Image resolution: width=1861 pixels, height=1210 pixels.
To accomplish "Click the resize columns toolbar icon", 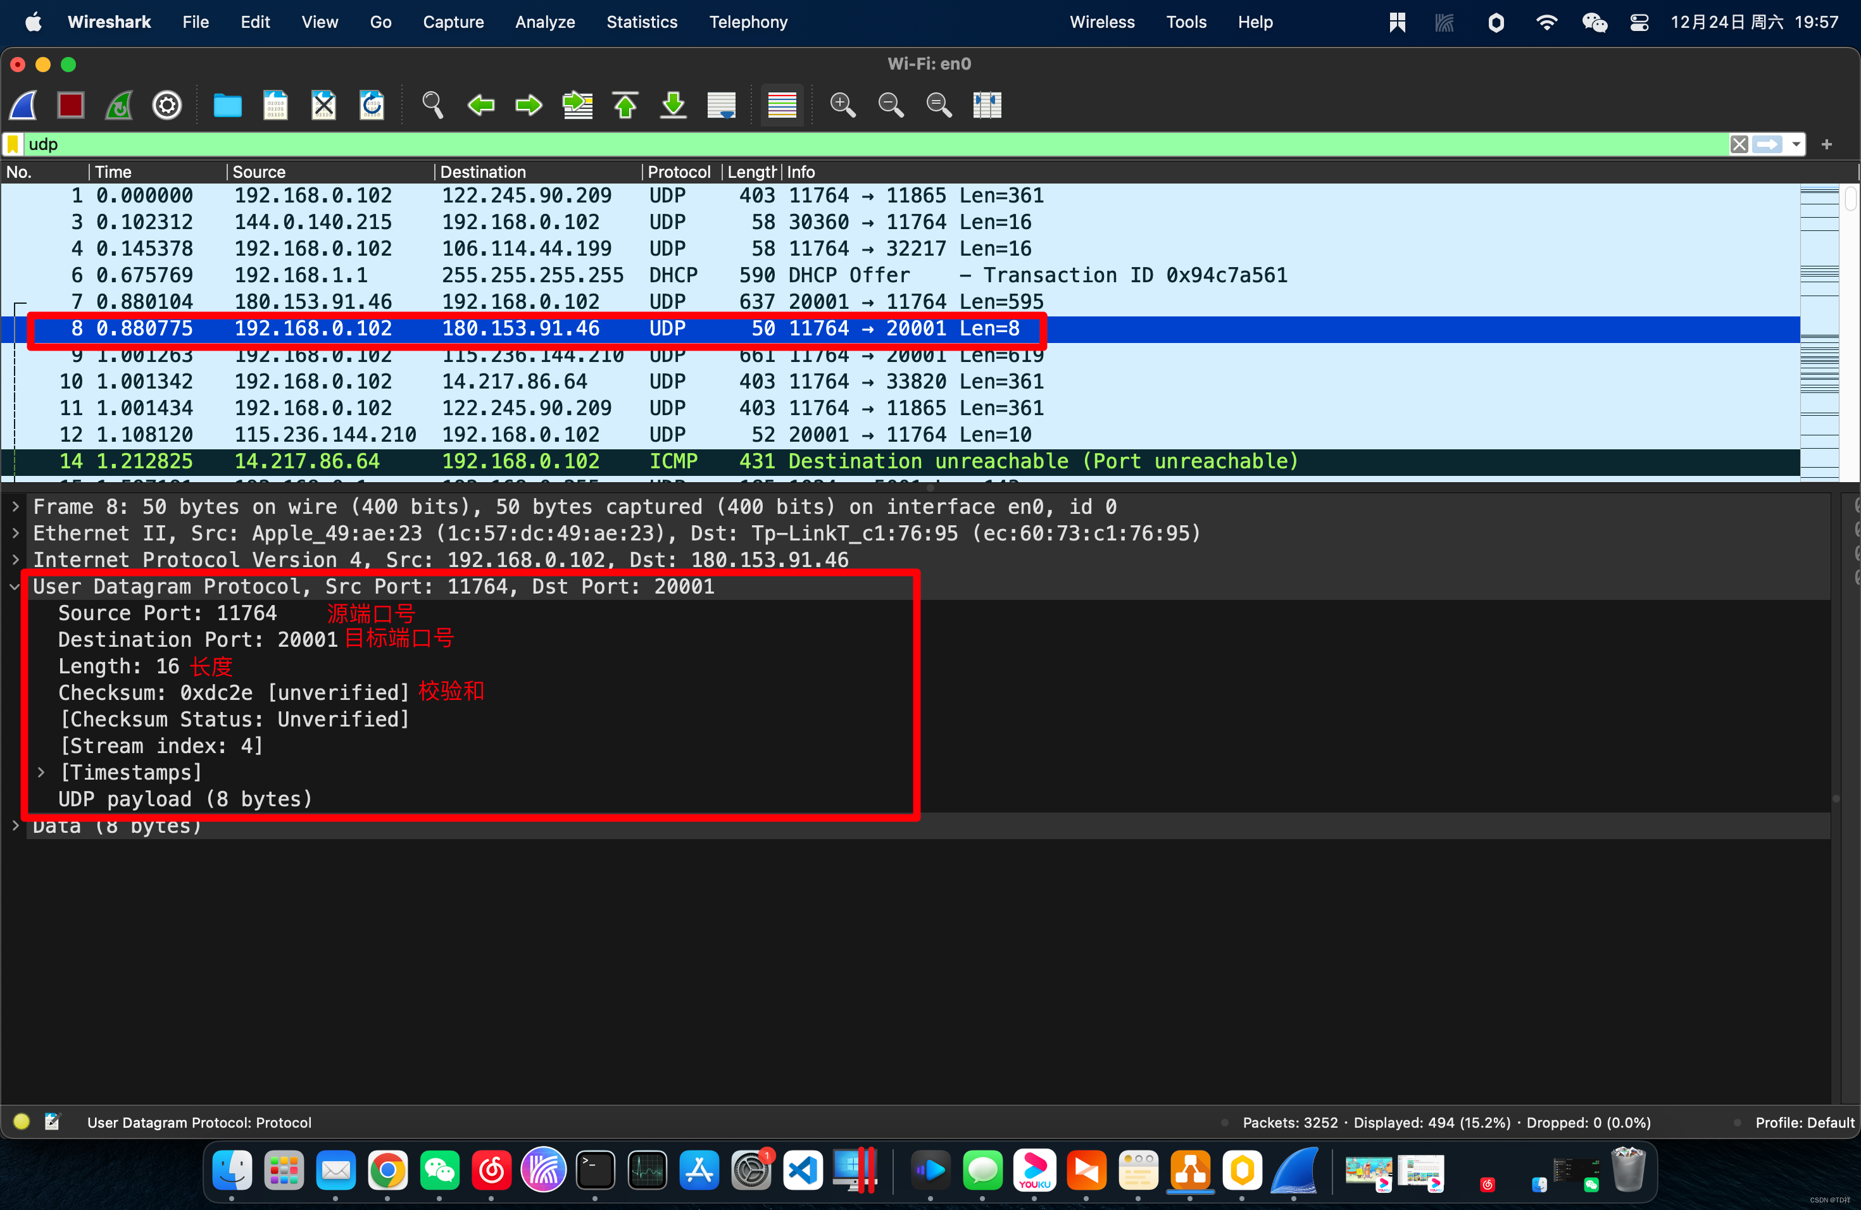I will click(987, 105).
